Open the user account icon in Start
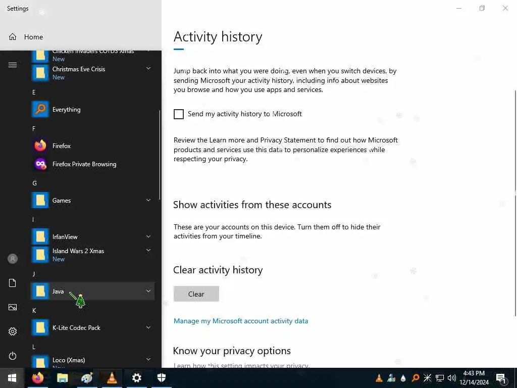The image size is (517, 388). coord(13,259)
